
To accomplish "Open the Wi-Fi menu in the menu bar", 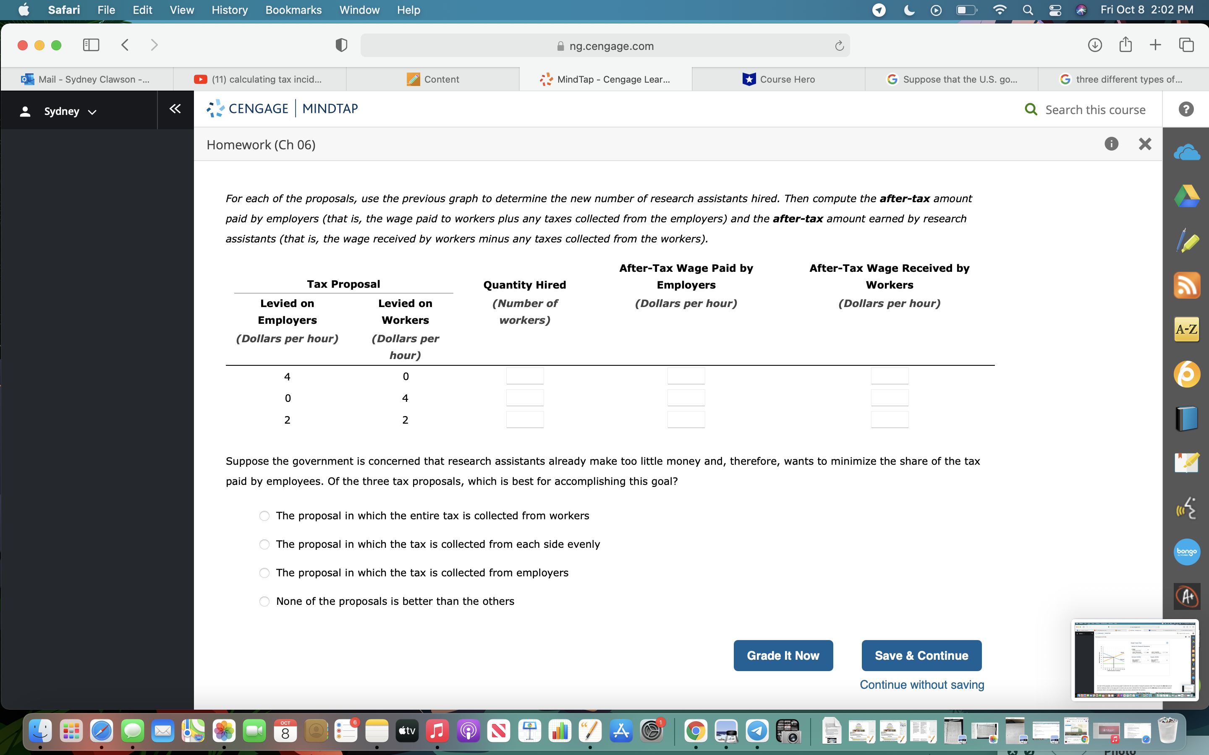I will (x=1000, y=10).
